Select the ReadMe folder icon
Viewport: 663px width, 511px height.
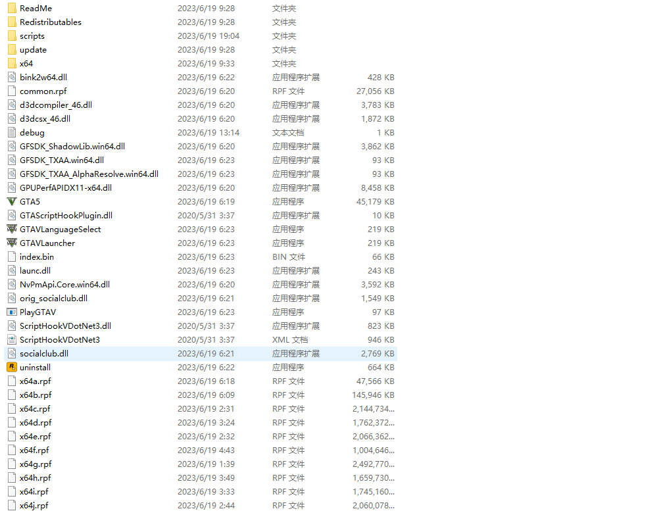[x=12, y=8]
